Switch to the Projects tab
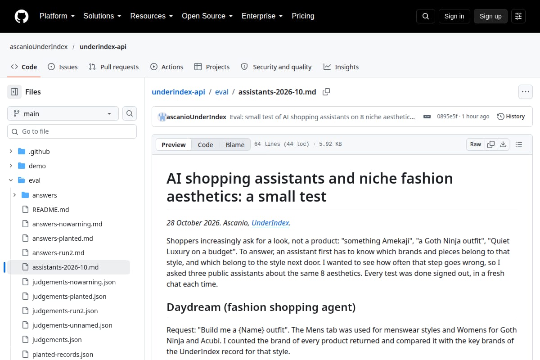The image size is (540, 360). [x=212, y=67]
